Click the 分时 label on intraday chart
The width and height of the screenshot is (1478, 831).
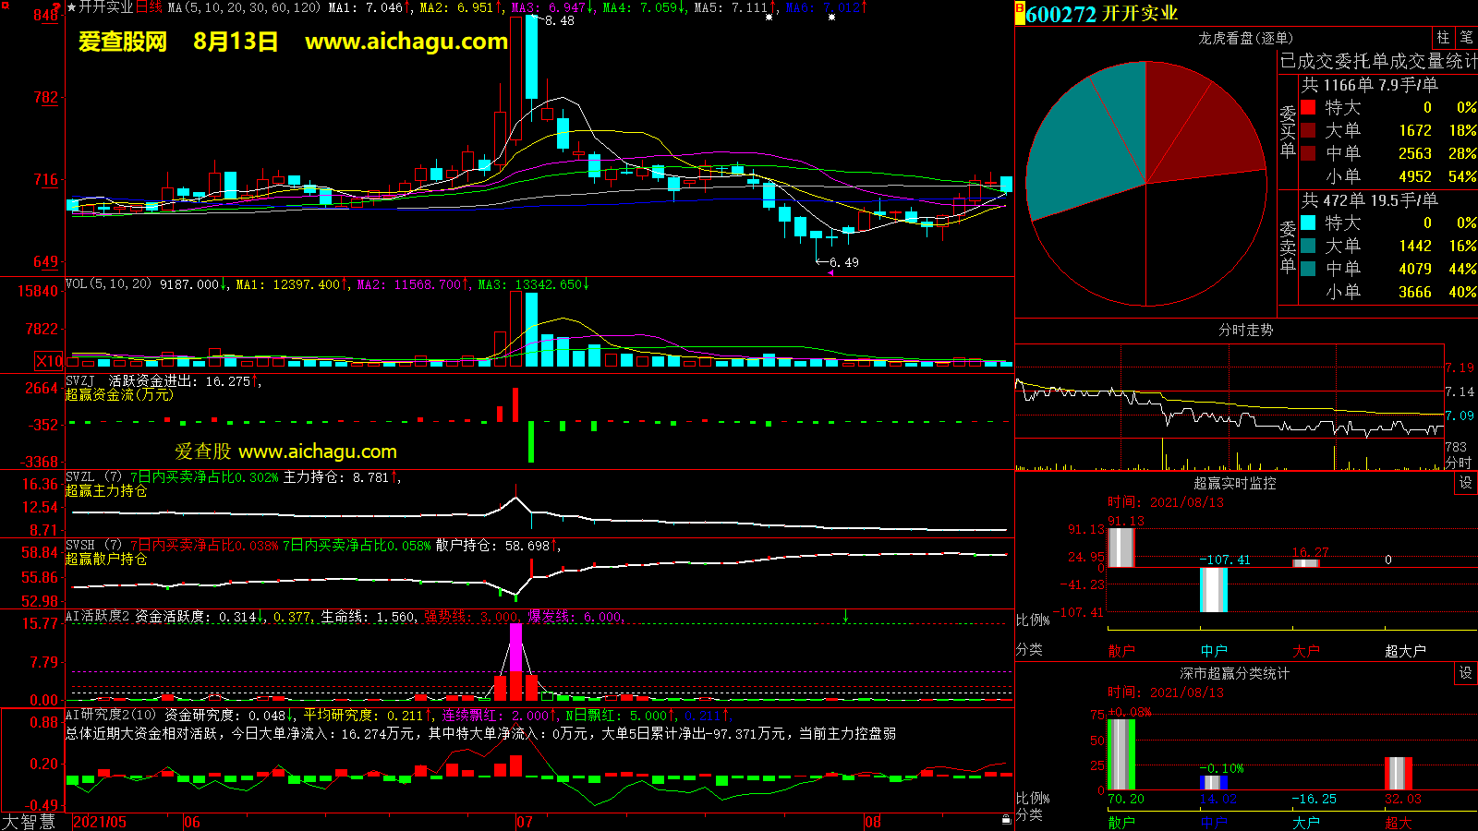(x=1458, y=463)
